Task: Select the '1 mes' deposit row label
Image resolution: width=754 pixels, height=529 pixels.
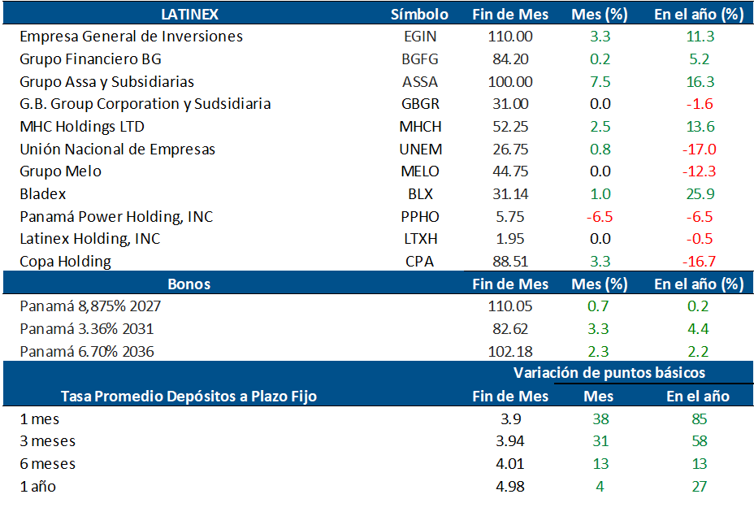Action: click(x=40, y=419)
